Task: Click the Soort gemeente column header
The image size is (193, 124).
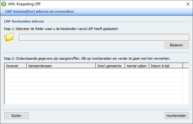Action: coord(110,66)
